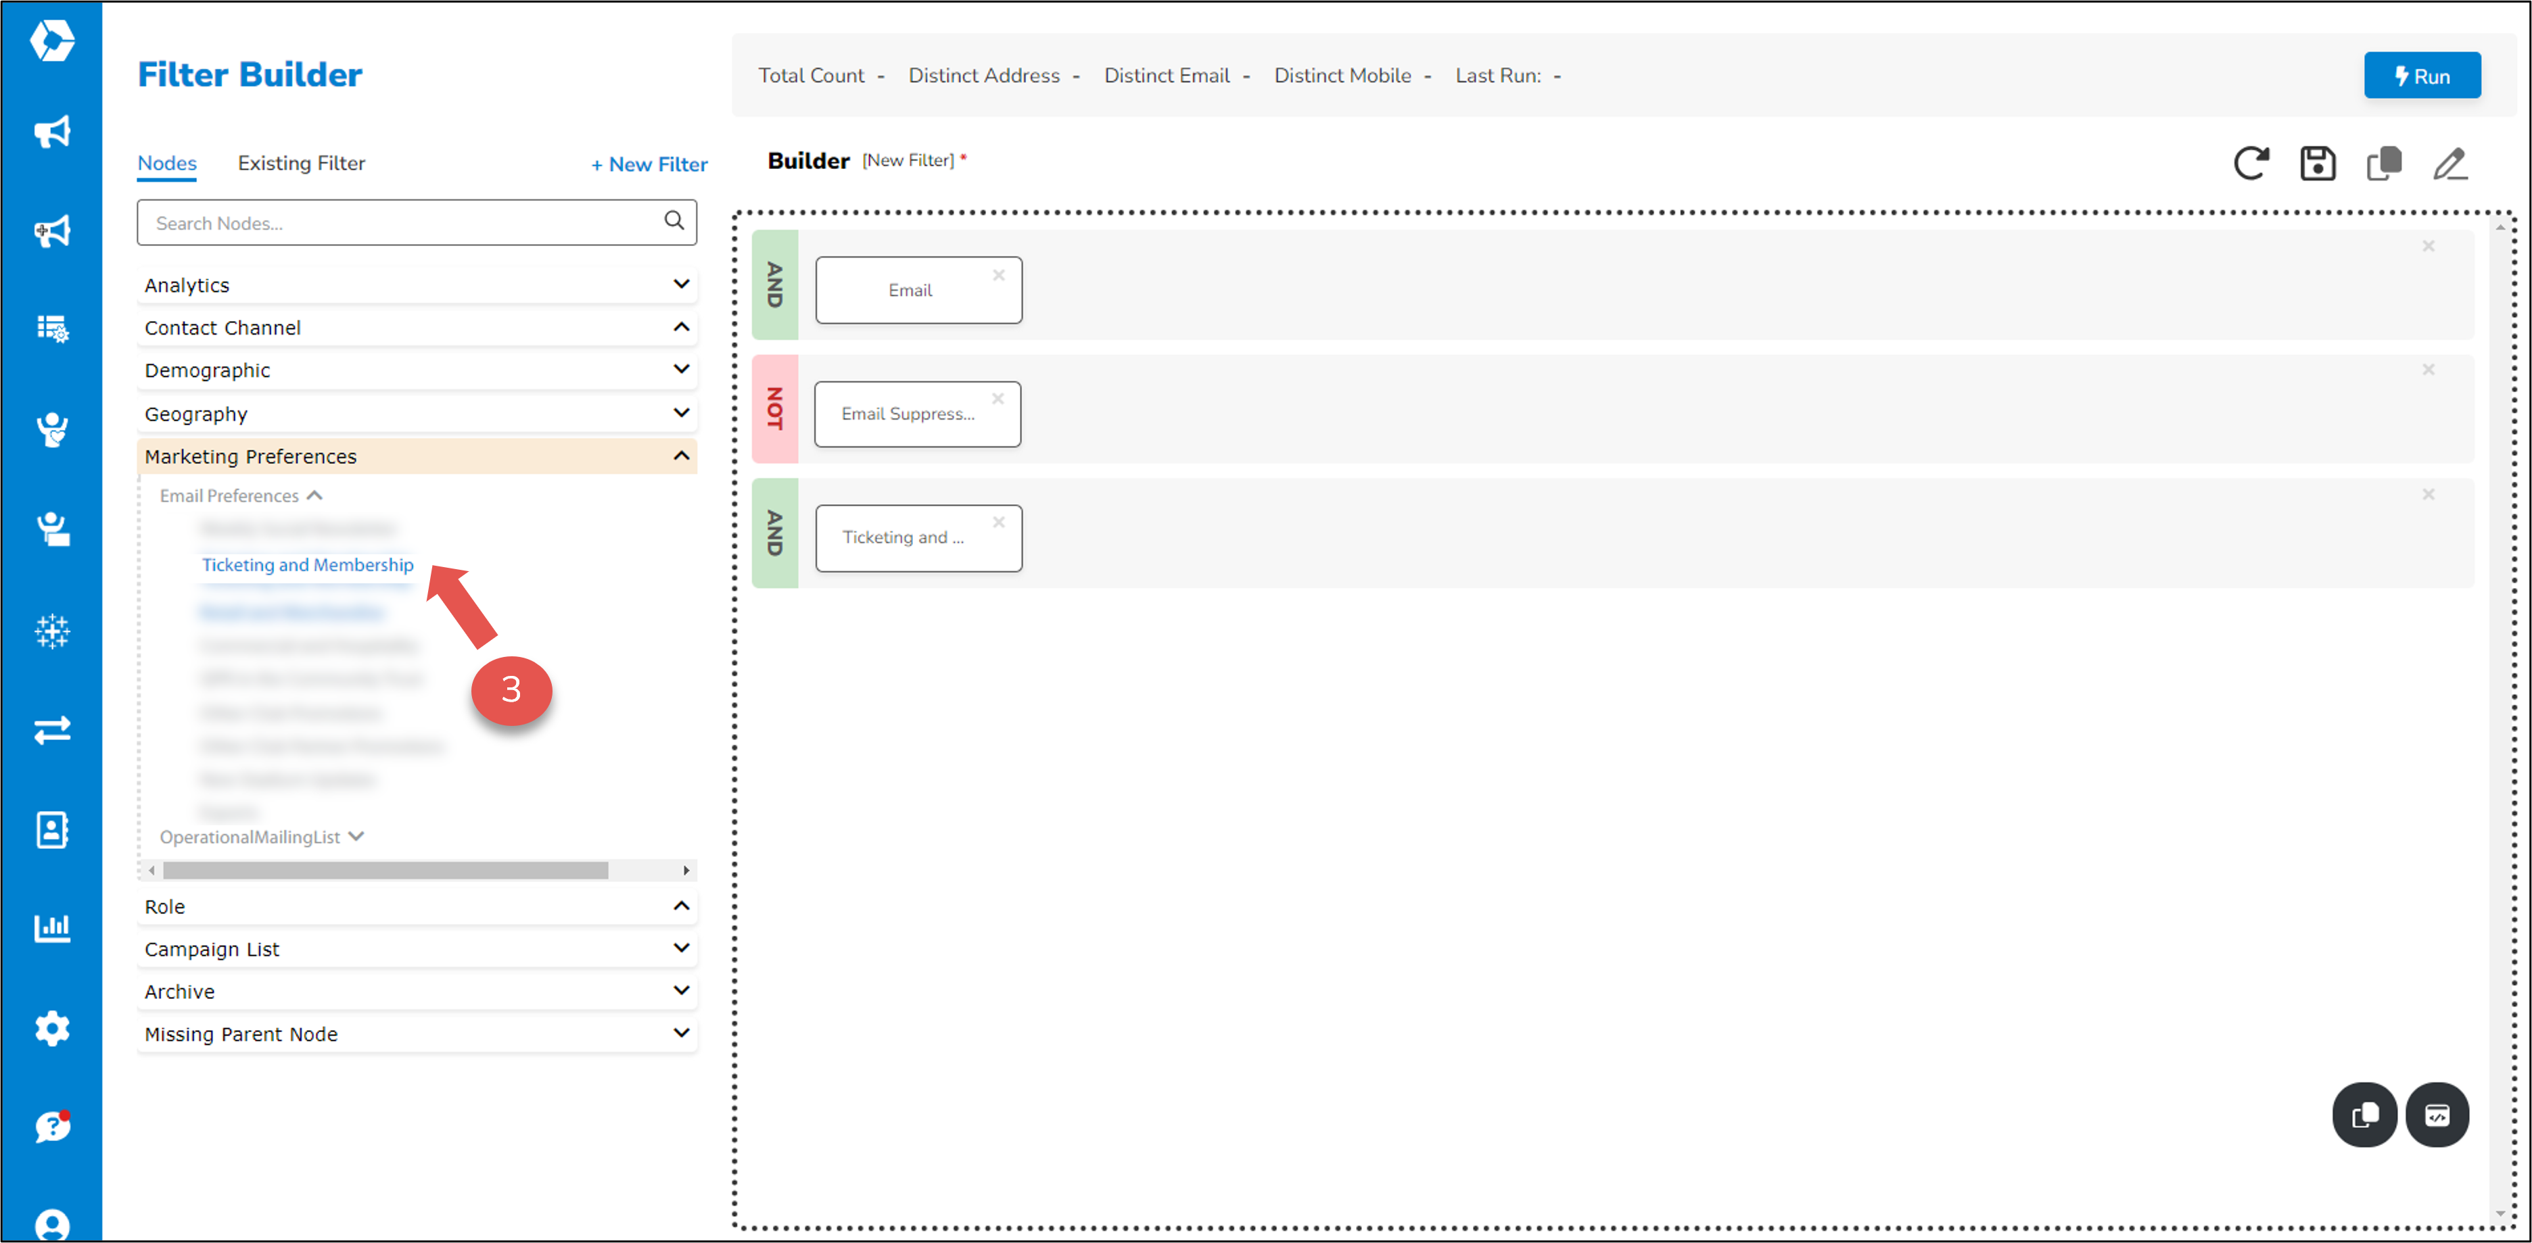Open the bar chart reports icon in sidebar
Image resolution: width=2532 pixels, height=1243 pixels.
pos(52,927)
